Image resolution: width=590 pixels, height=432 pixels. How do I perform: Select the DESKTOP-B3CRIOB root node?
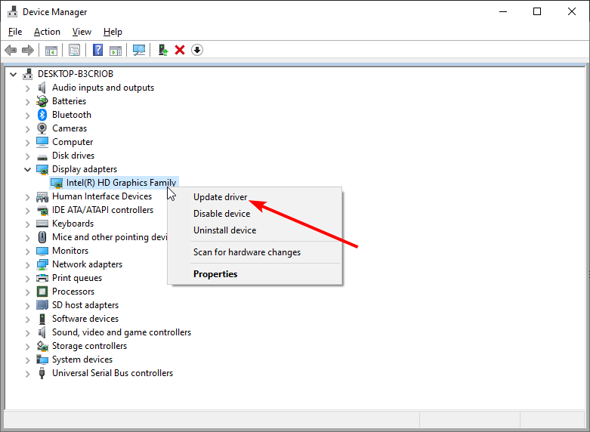(x=74, y=74)
